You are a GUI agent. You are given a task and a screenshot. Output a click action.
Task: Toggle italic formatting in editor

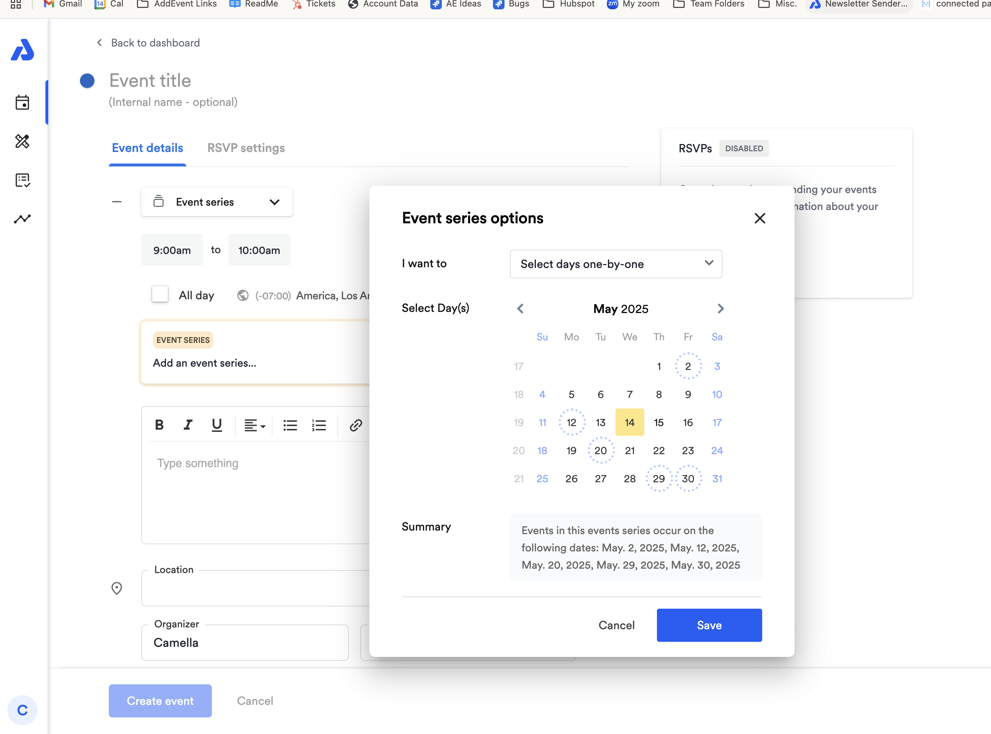(x=188, y=425)
